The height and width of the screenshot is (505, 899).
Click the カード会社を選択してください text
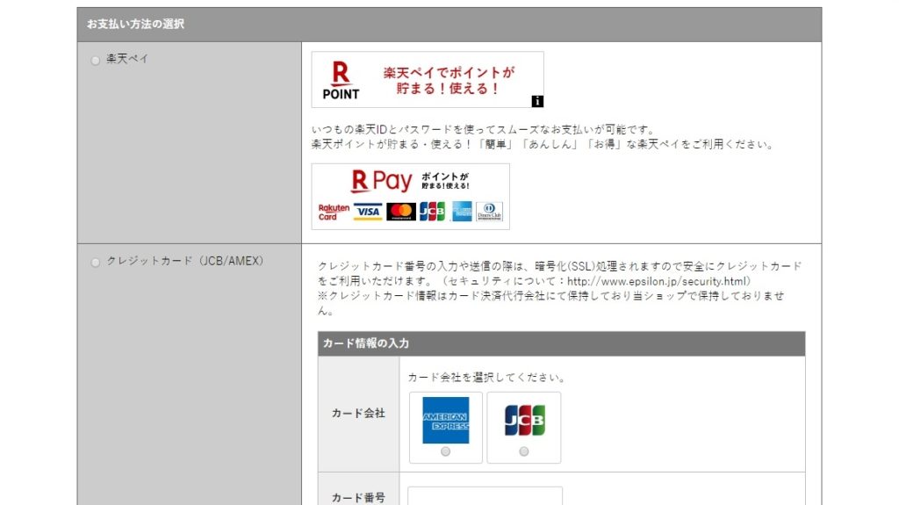click(486, 378)
